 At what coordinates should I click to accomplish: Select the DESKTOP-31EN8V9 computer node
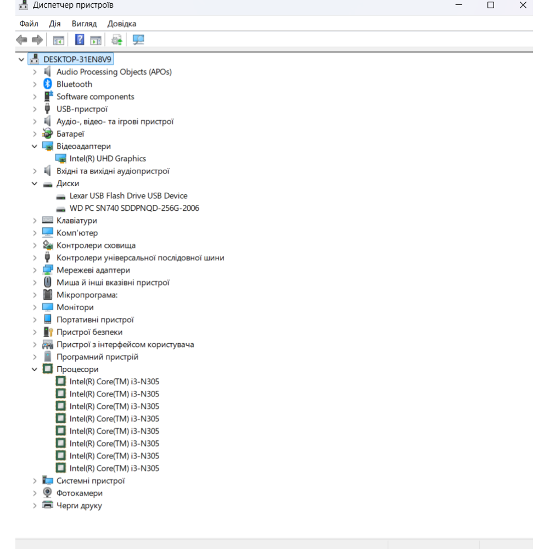(77, 59)
